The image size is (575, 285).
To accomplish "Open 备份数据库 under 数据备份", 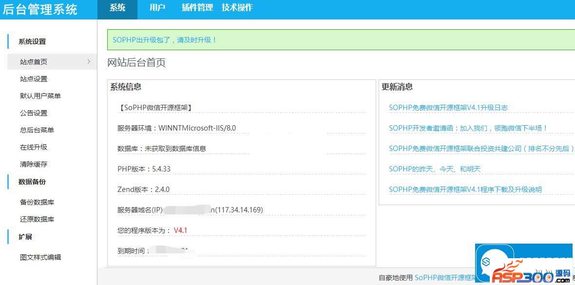I will click(x=37, y=202).
